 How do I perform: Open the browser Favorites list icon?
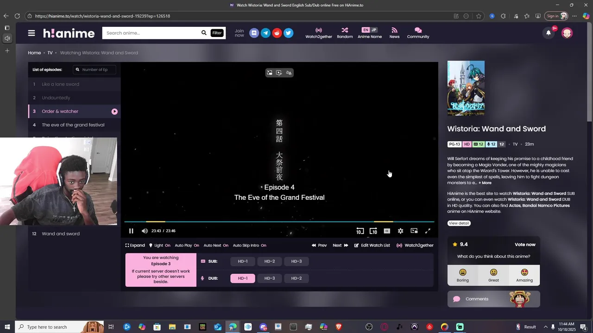[527, 16]
